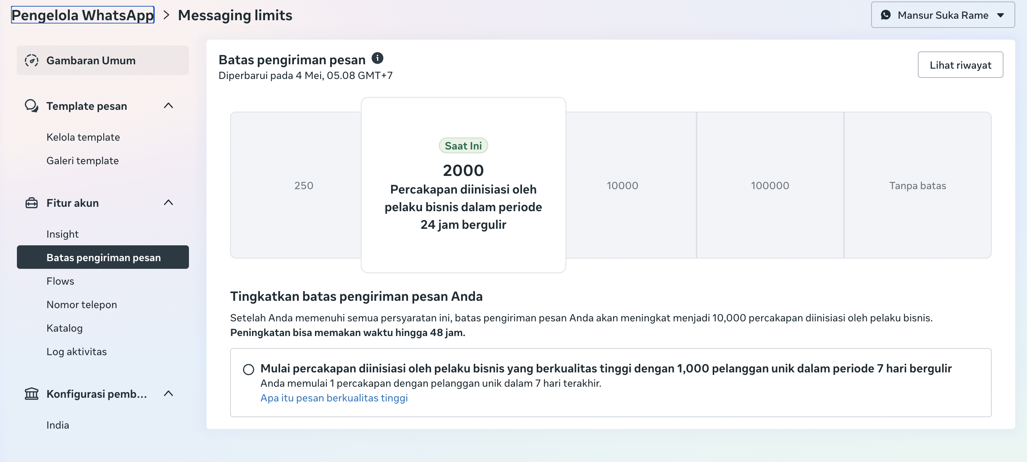Click the 100000 limit tier card
1027x462 pixels.
tap(770, 185)
